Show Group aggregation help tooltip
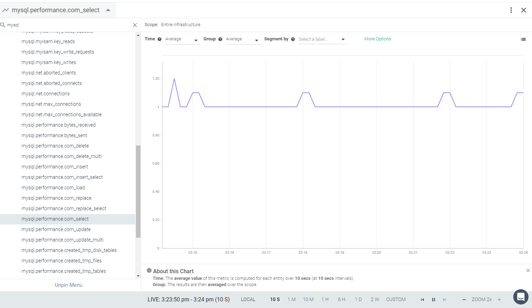The image size is (532, 308). [220, 39]
